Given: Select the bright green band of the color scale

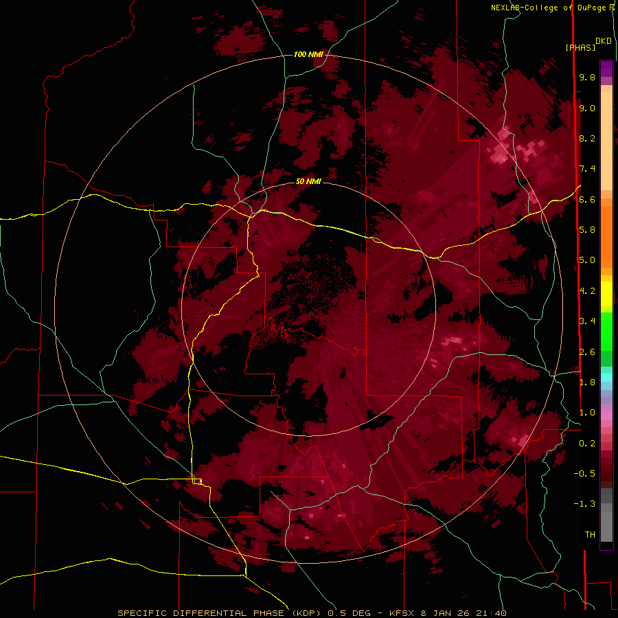Looking at the screenshot, I should [x=606, y=331].
